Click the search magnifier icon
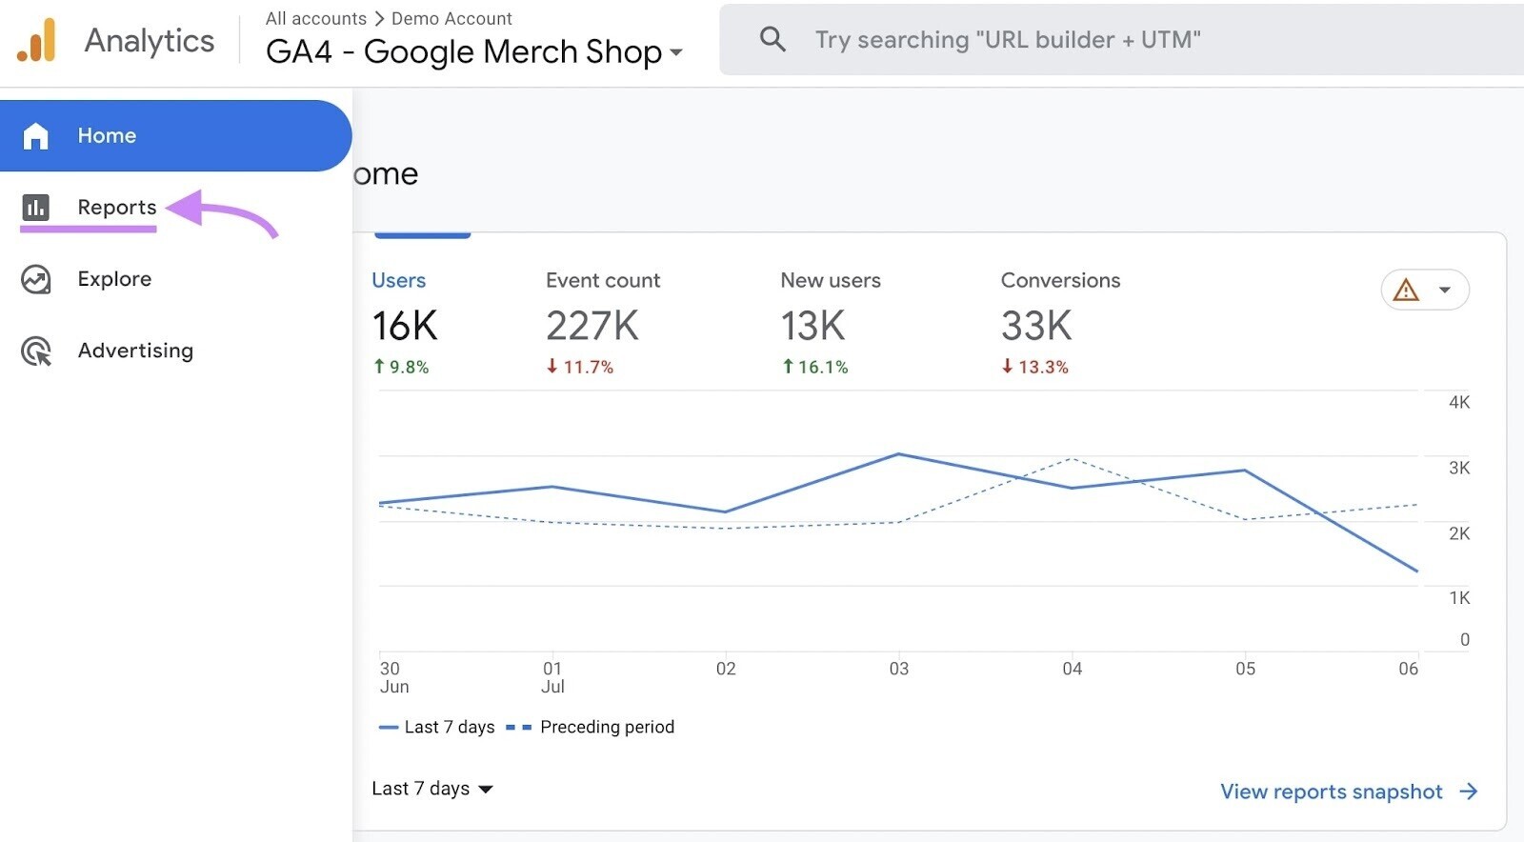 point(772,39)
